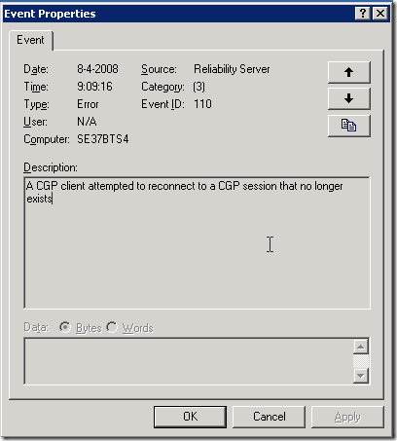Click the OK button
The height and width of the screenshot is (441, 397).
190,417
